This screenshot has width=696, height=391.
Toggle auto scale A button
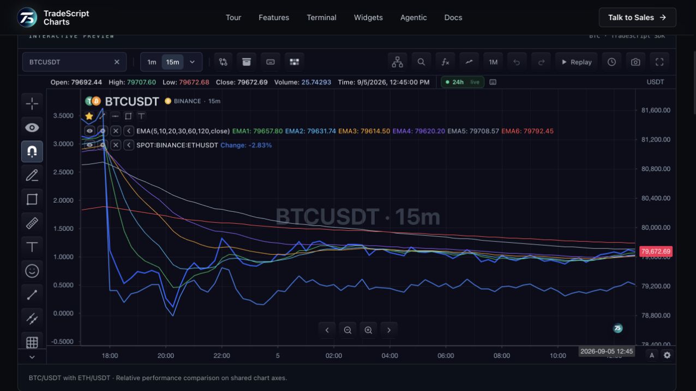652,355
